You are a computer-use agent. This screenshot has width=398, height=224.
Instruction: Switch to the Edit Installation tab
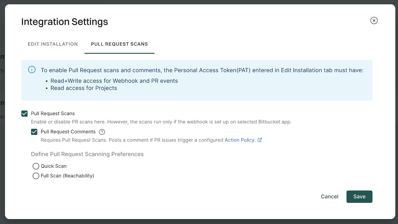coord(52,44)
